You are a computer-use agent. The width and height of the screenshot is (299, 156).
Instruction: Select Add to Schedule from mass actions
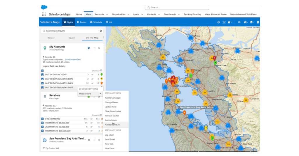(112, 125)
